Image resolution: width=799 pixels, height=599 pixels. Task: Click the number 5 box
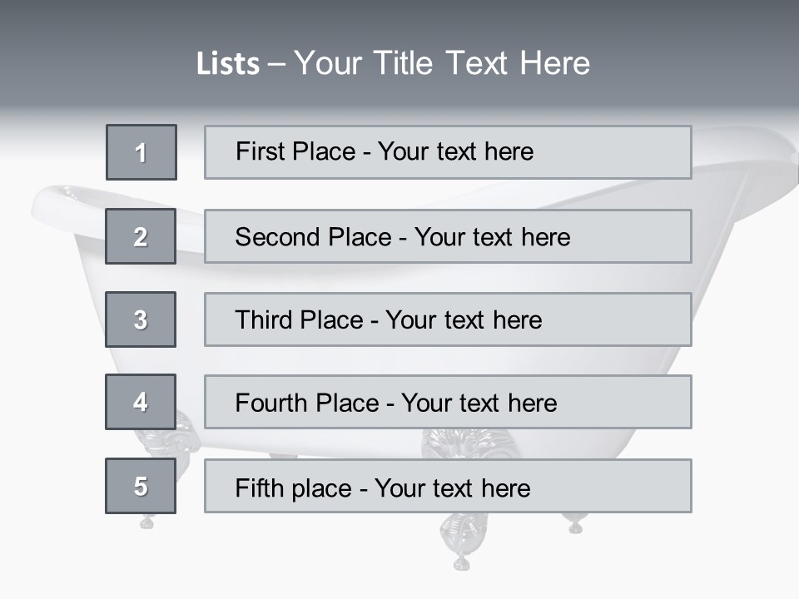141,486
